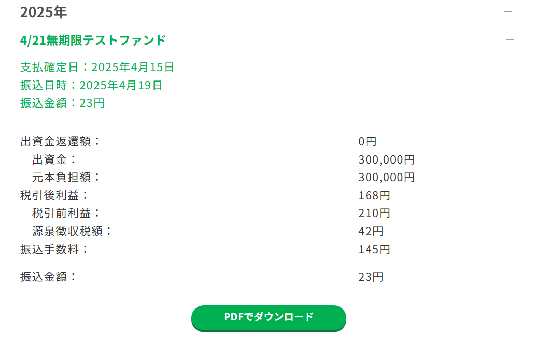Screen dimensions: 533x349
Task: Click the 0円 refund amount value
Action: 367,141
